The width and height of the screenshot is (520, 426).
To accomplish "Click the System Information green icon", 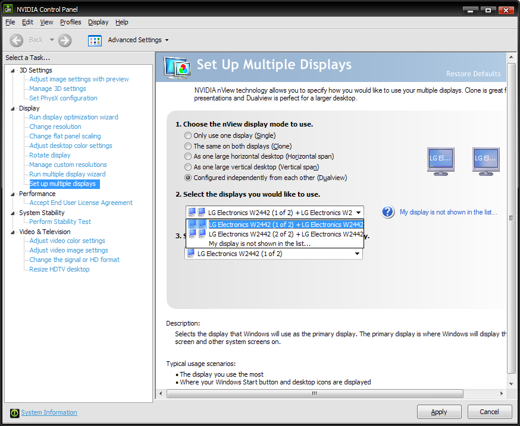I will (x=15, y=413).
